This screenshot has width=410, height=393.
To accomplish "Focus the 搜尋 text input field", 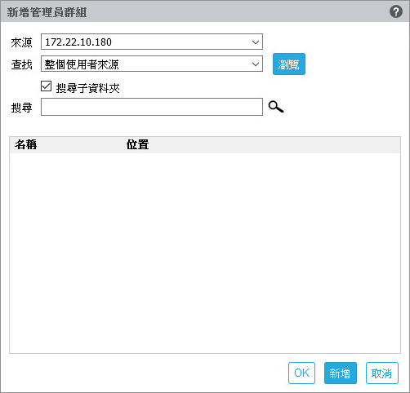I will click(152, 107).
